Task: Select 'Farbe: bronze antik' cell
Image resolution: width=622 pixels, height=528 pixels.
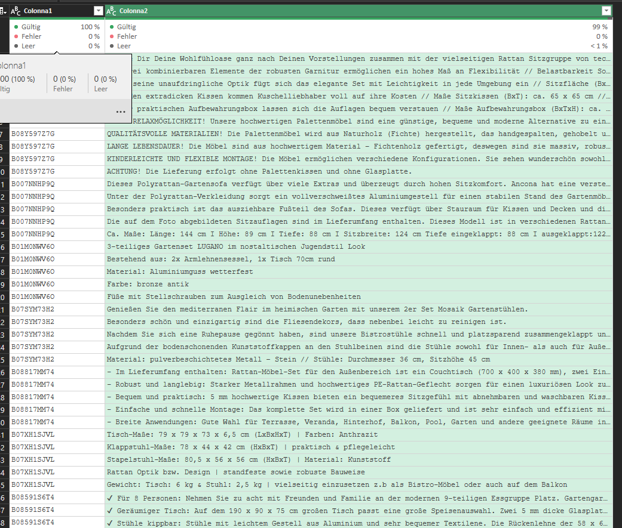Action: click(x=359, y=285)
